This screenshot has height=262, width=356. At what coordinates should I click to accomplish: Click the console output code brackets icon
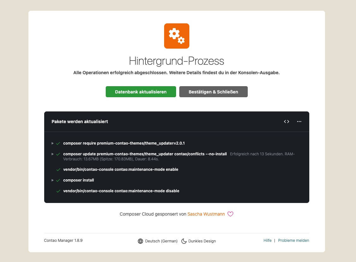[287, 122]
